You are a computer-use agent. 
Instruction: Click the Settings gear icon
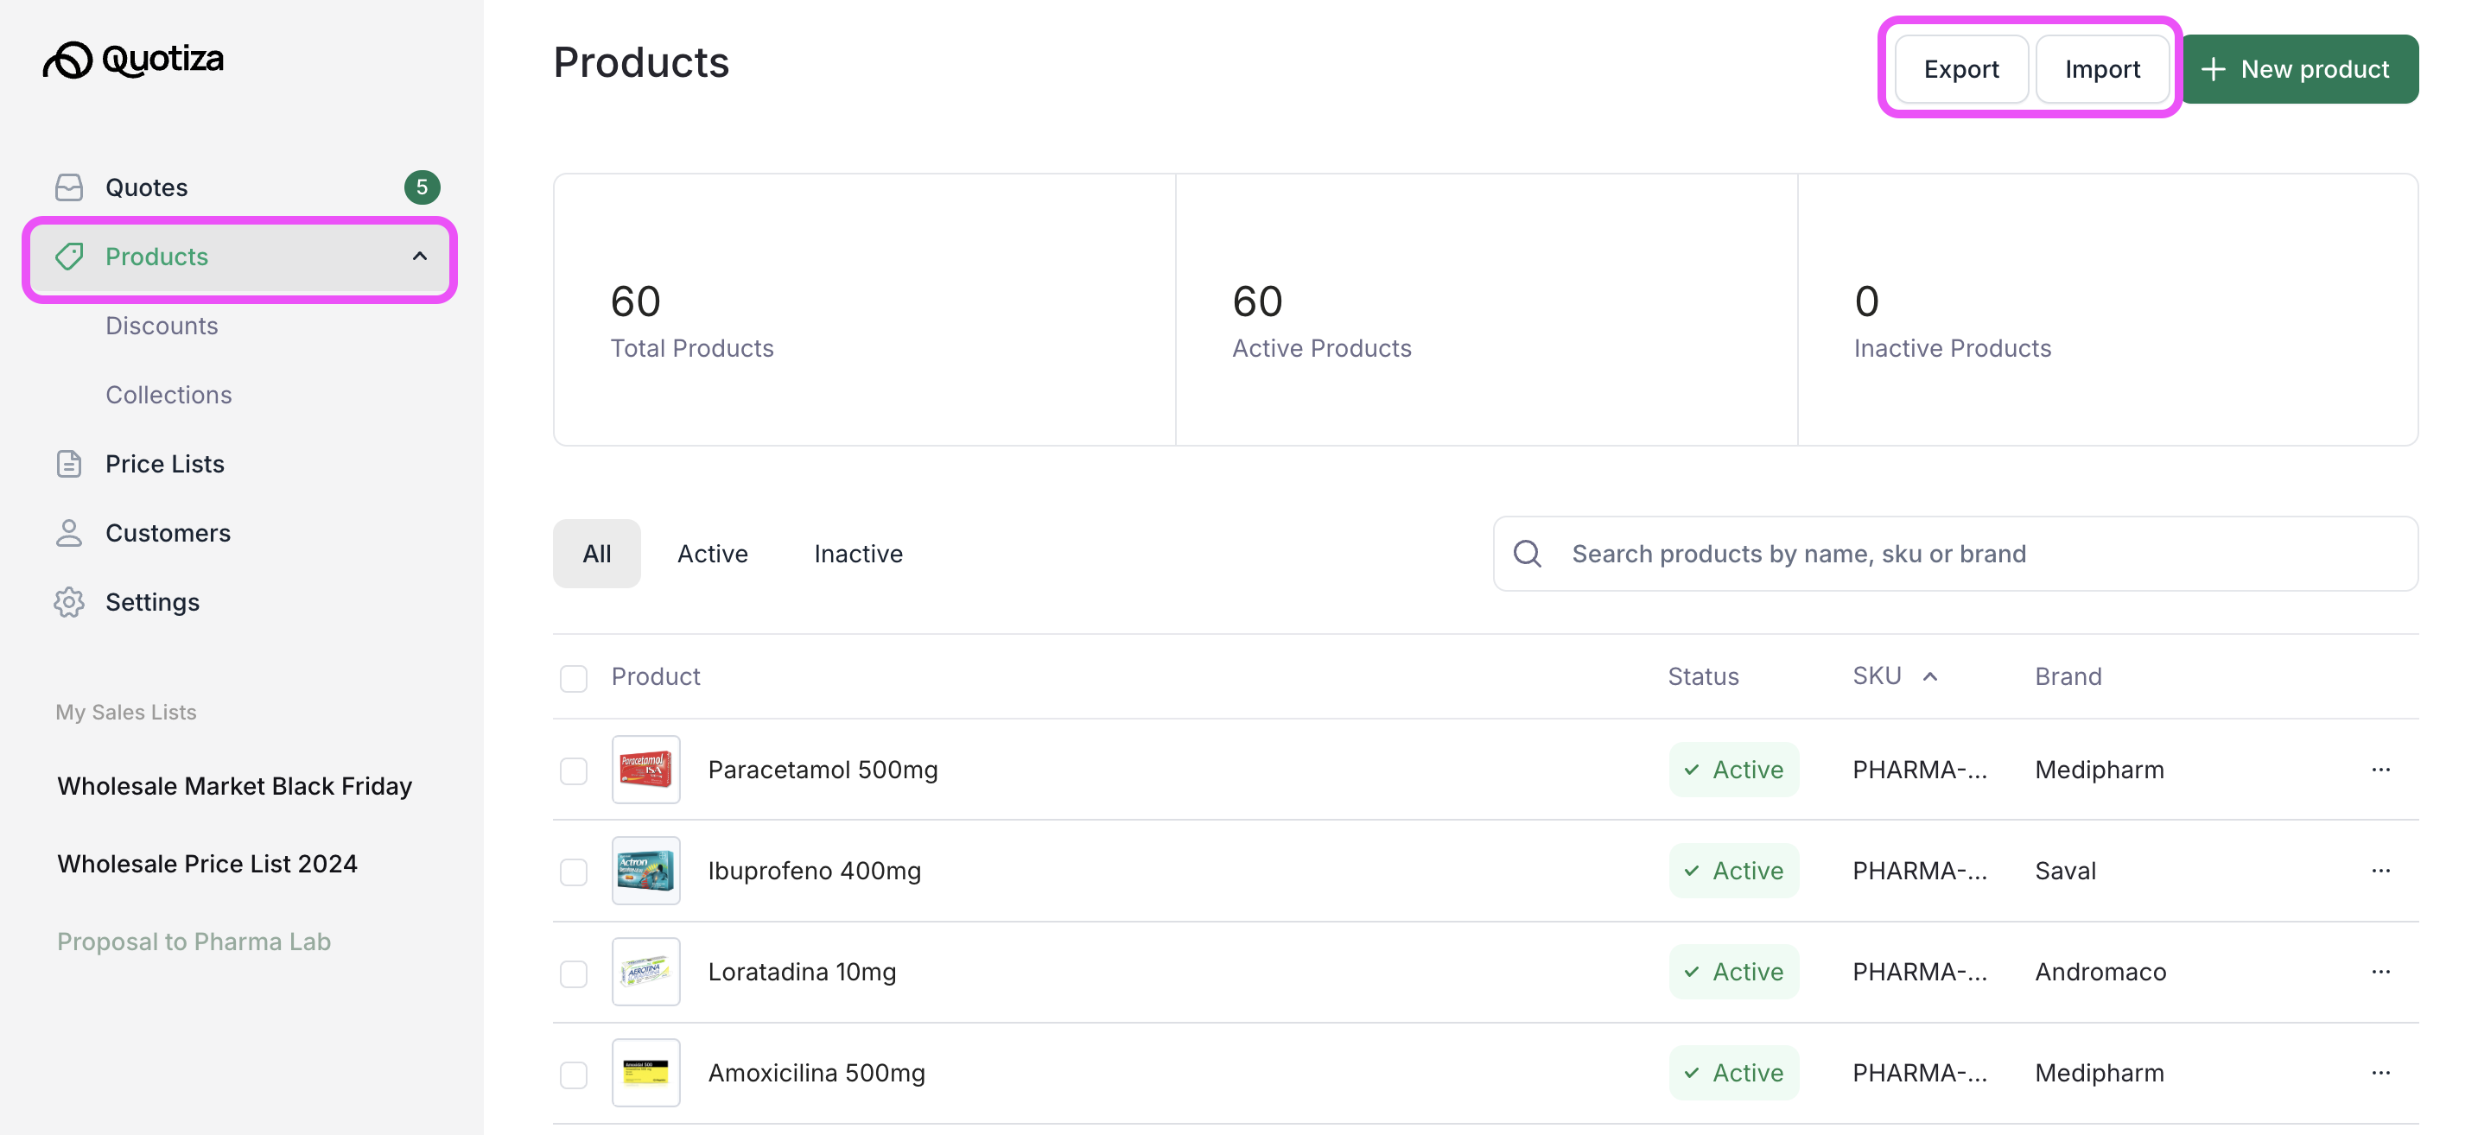(x=69, y=602)
